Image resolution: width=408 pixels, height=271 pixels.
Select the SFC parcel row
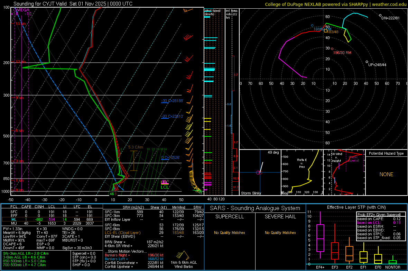(52, 212)
